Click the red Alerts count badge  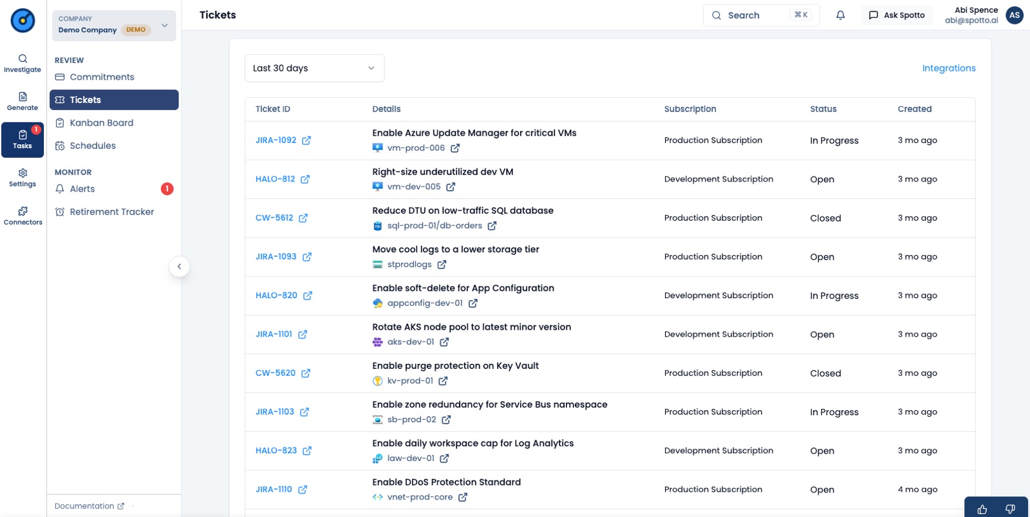pyautogui.click(x=167, y=189)
